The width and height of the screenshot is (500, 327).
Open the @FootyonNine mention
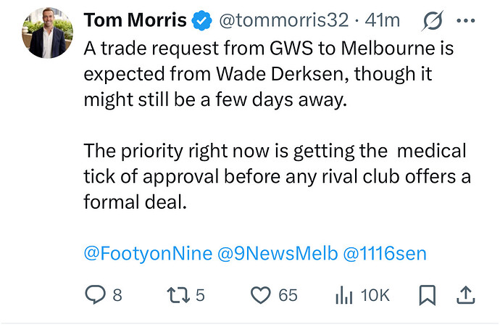(x=149, y=253)
